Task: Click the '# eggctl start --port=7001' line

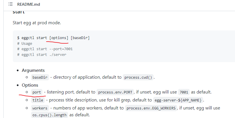Action: (45, 49)
